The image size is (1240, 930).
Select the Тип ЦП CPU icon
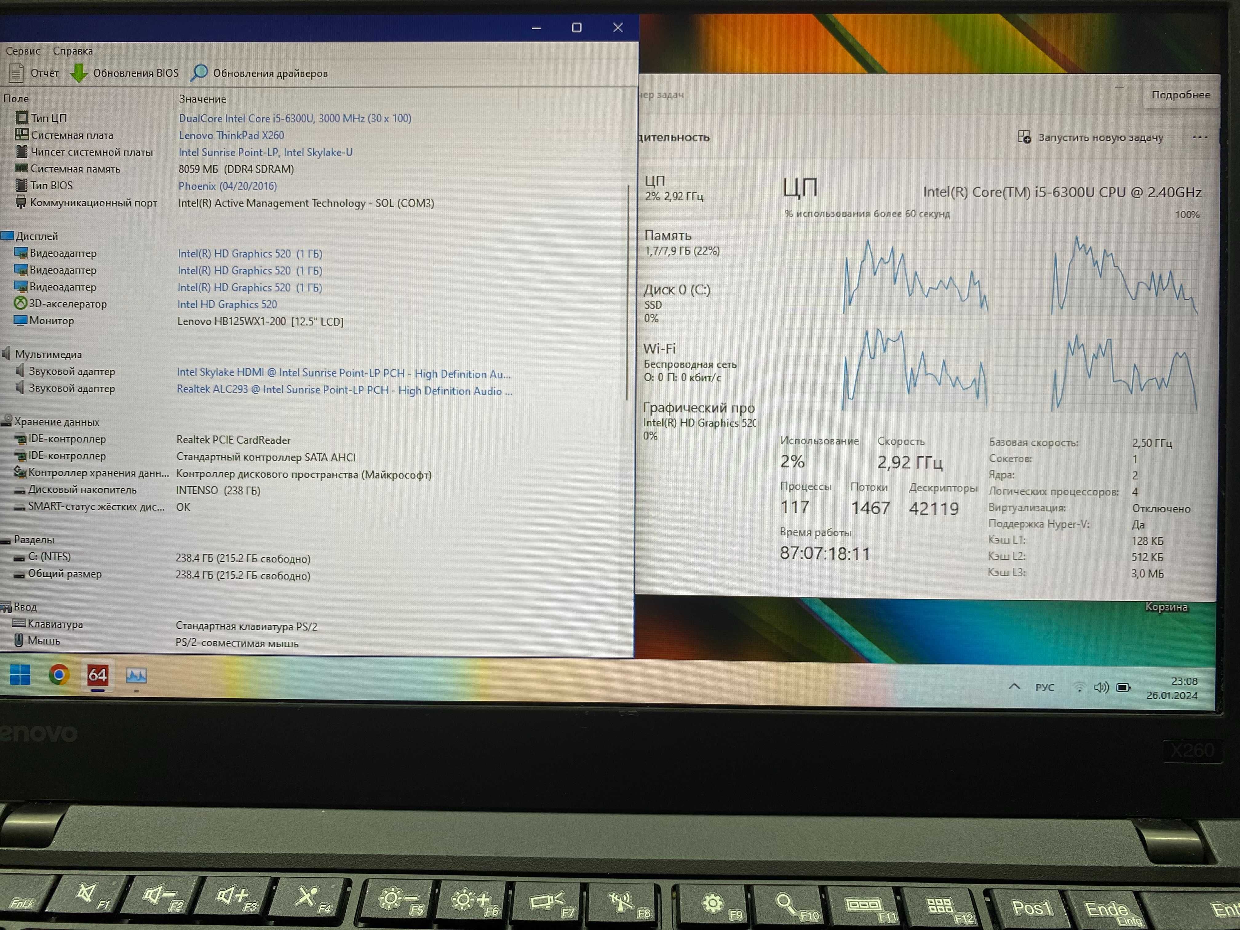tap(22, 118)
